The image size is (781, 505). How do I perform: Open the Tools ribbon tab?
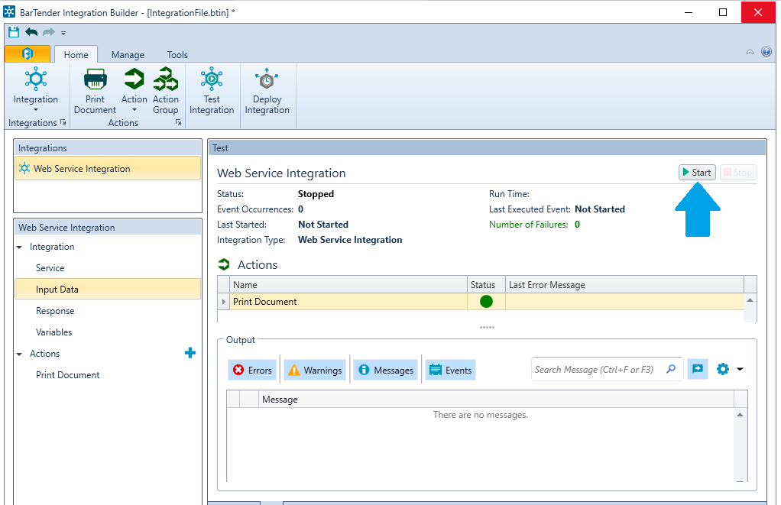pyautogui.click(x=177, y=55)
